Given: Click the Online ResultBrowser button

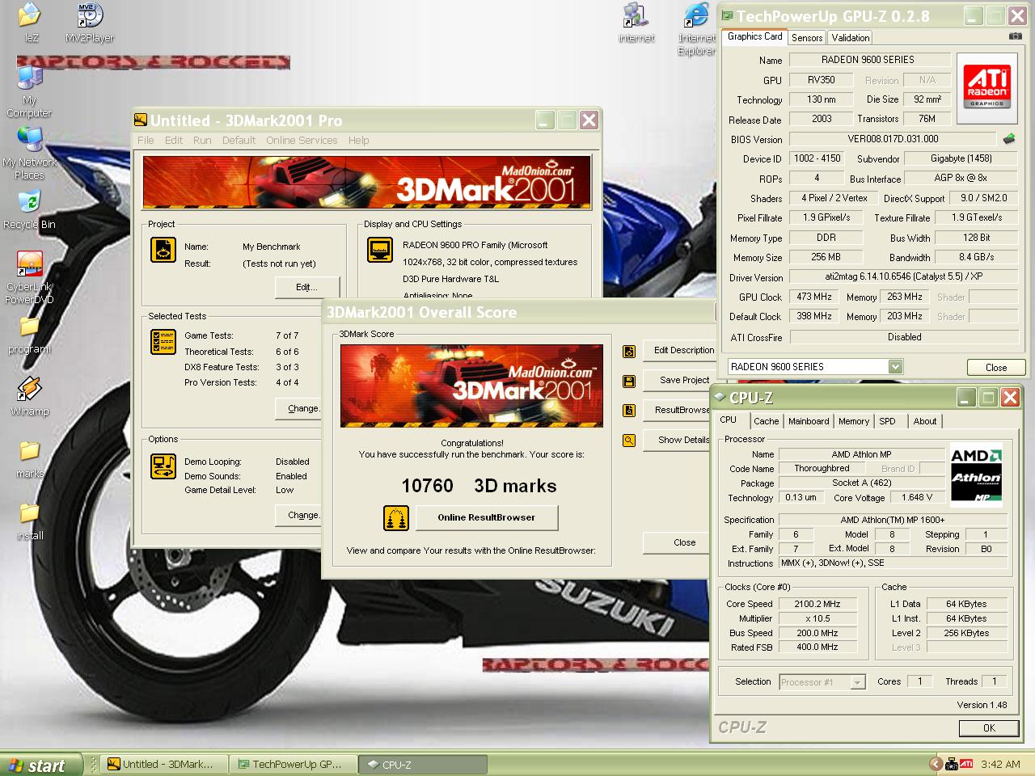Looking at the screenshot, I should (487, 517).
